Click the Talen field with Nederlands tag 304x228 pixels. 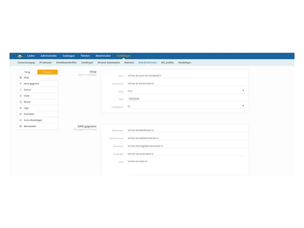pyautogui.click(x=187, y=99)
